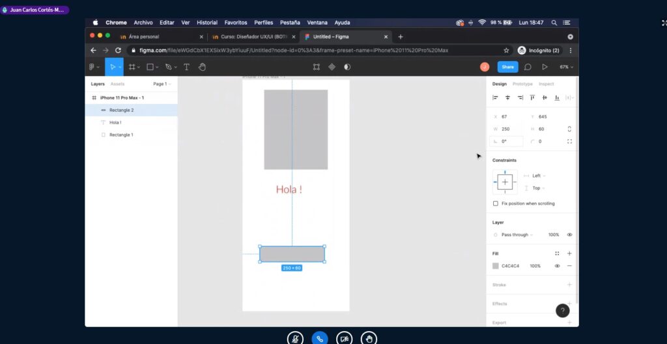Open horizontal constraint Left dropdown
This screenshot has width=667, height=344.
coord(539,176)
